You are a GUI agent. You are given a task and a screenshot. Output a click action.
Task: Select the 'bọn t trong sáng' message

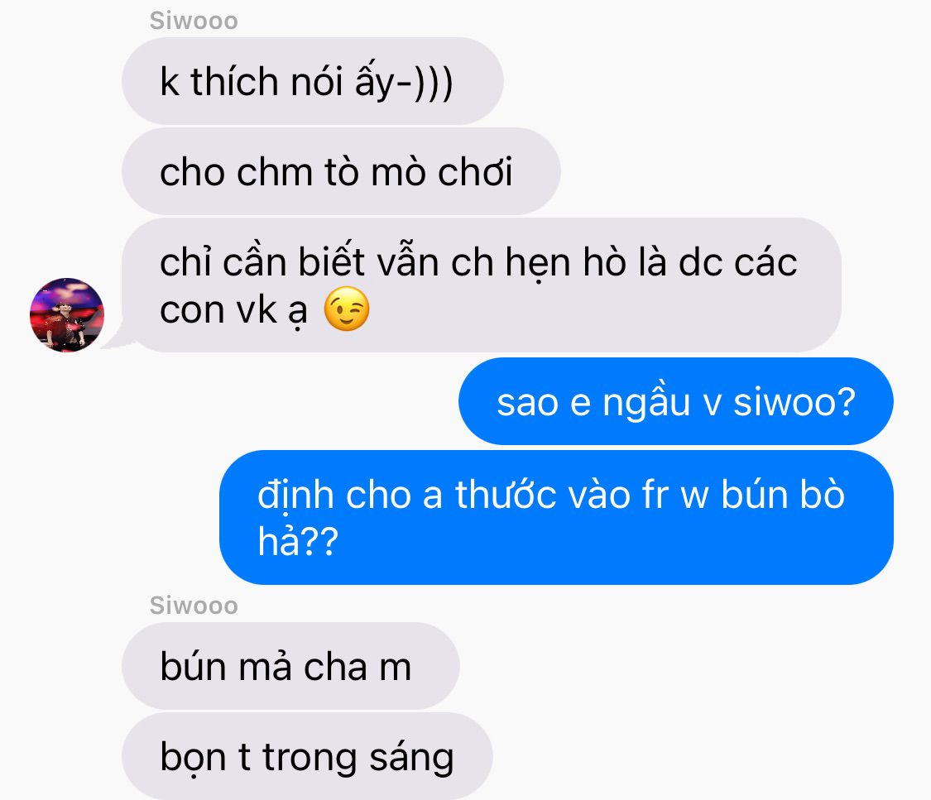(308, 756)
